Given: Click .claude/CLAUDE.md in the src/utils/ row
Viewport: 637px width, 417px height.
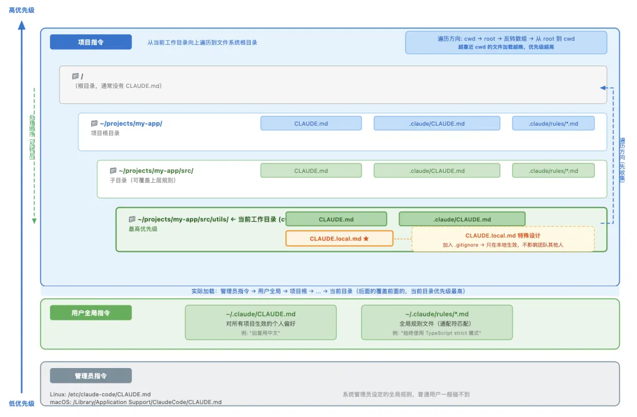Looking at the screenshot, I should [462, 219].
